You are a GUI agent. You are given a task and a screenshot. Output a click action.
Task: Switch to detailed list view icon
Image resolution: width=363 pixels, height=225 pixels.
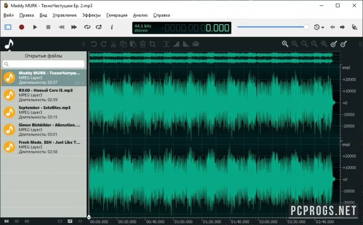coord(6,221)
